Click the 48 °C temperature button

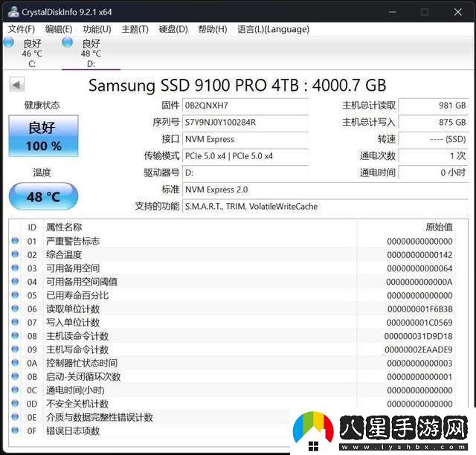tap(43, 196)
